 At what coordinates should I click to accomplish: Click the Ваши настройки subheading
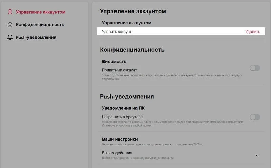pyautogui.click(x=120, y=139)
